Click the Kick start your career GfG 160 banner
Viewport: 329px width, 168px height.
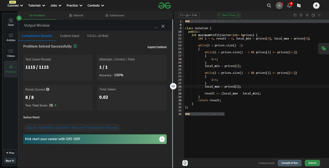click(95, 139)
